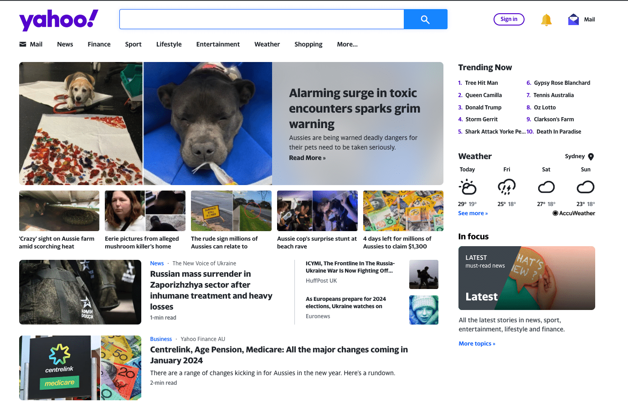Screen dimensions: 628x408
Task: Click the More topics link
Action: coord(477,344)
